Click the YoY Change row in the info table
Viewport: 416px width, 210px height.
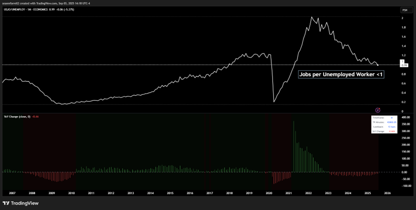[384, 131]
